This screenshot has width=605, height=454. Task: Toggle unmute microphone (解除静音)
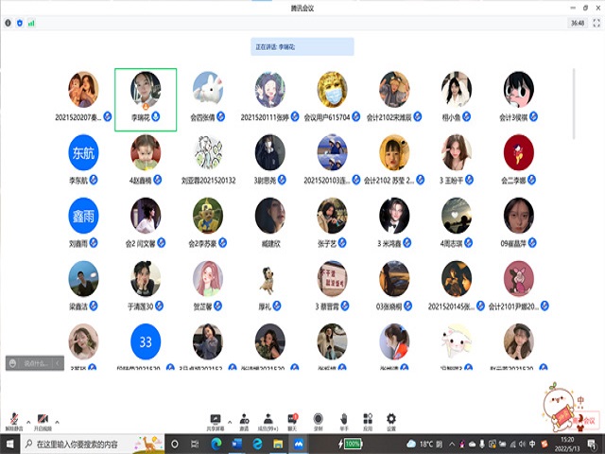coord(13,421)
